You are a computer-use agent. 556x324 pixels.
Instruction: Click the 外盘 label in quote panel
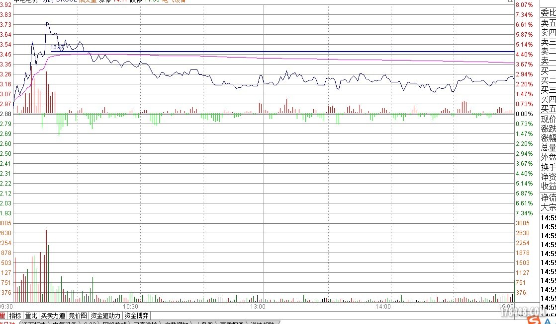pyautogui.click(x=548, y=157)
